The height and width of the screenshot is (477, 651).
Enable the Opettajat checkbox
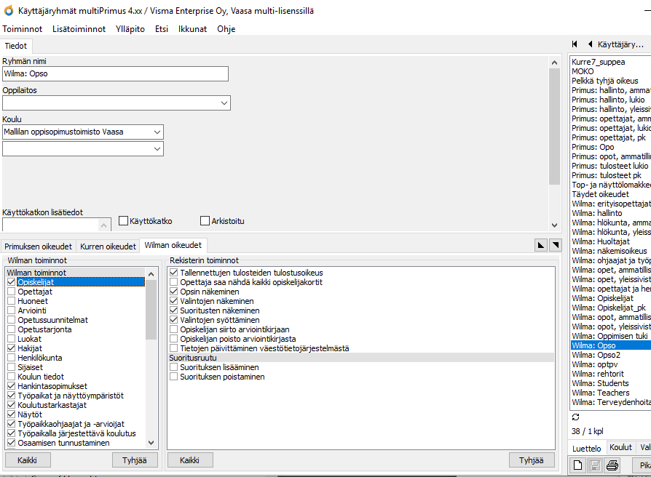click(x=11, y=292)
